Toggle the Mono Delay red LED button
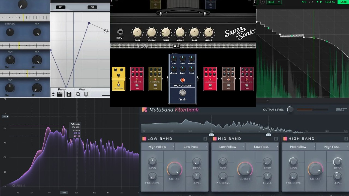 click(182, 80)
